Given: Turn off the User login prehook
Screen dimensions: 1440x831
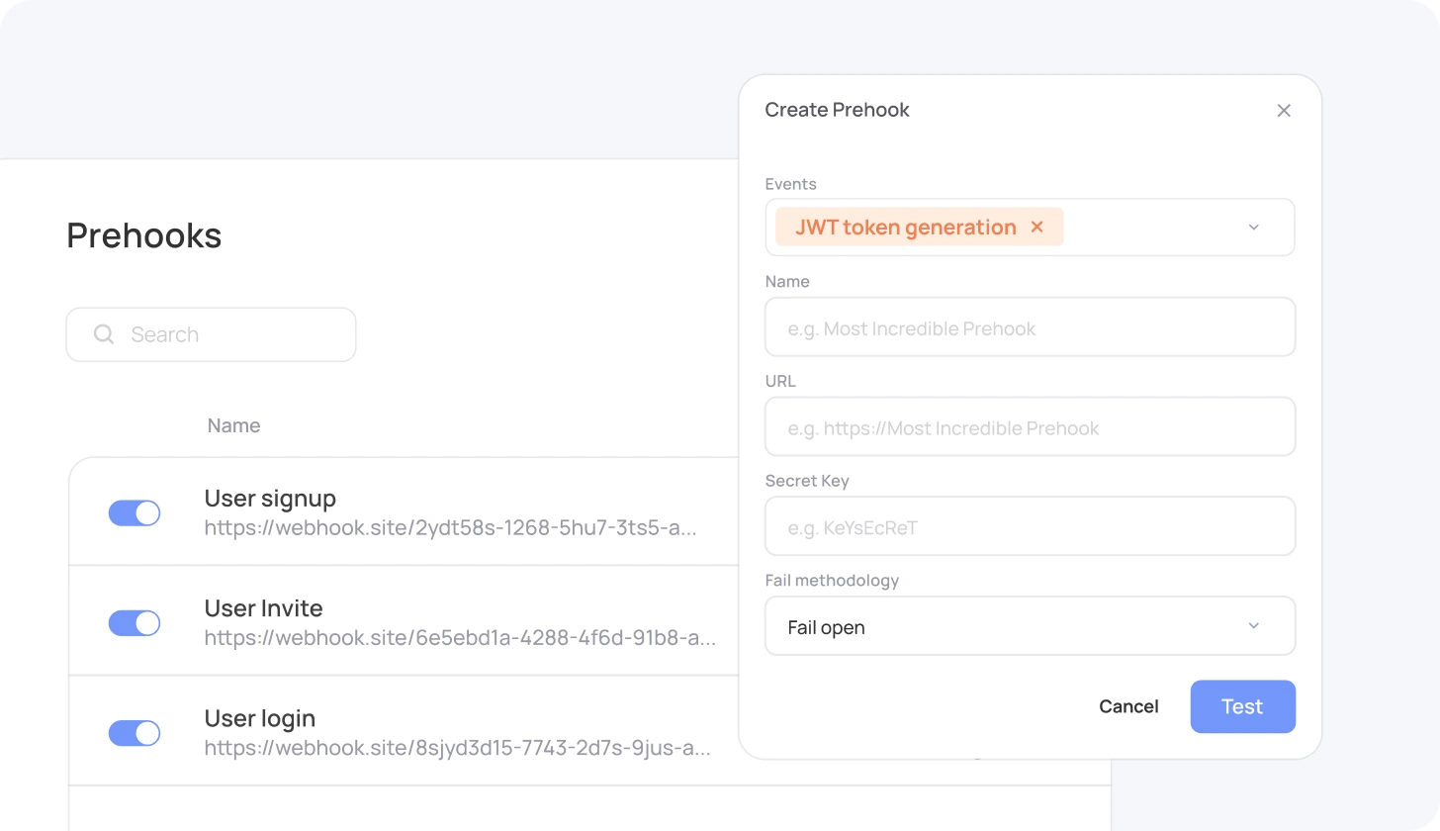Looking at the screenshot, I should coord(135,733).
